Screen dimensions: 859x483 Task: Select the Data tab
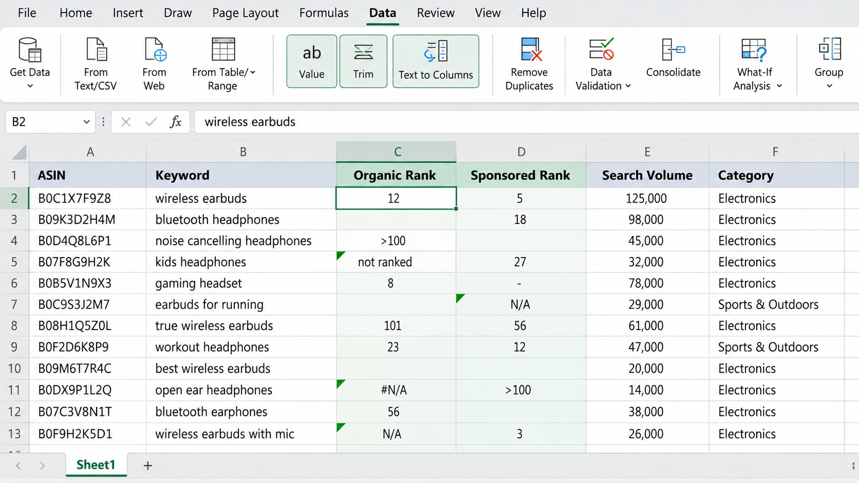click(x=383, y=13)
